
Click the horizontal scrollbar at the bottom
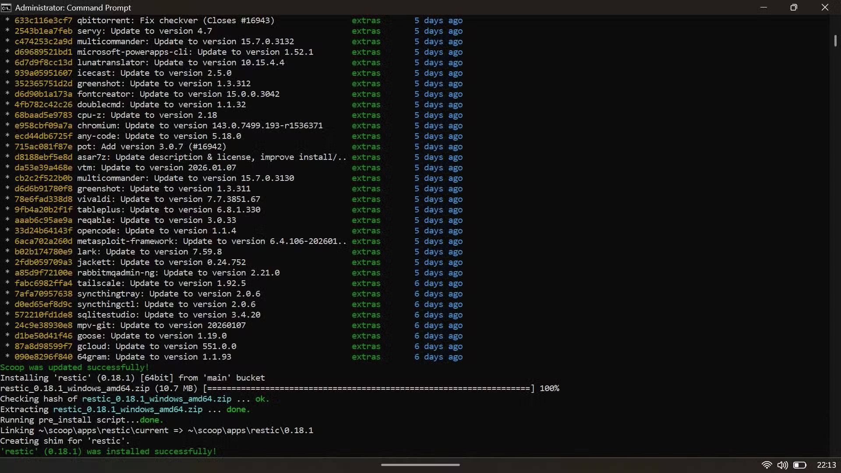click(420, 464)
